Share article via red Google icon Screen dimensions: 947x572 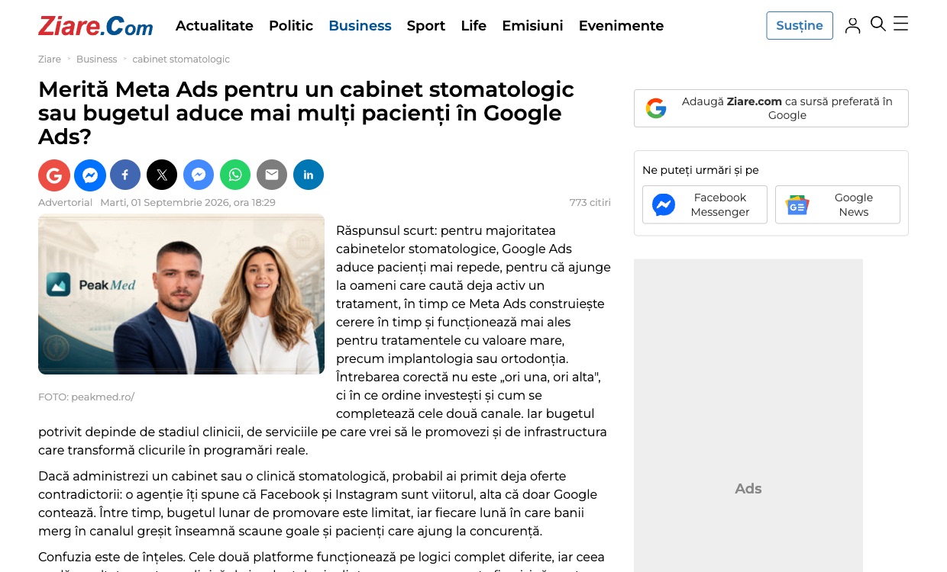pos(54,175)
